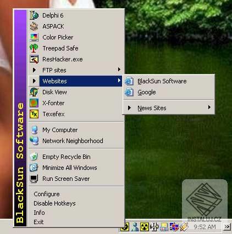Click the Texefex label
232x234 pixels.
coord(53,114)
